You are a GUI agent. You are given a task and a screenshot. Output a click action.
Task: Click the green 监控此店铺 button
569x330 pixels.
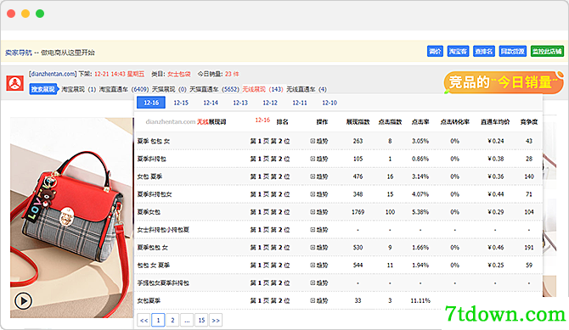point(547,51)
